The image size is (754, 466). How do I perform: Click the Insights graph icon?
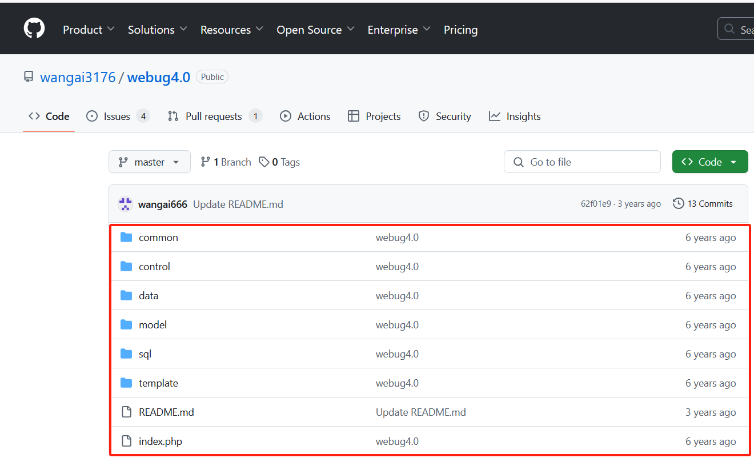495,116
